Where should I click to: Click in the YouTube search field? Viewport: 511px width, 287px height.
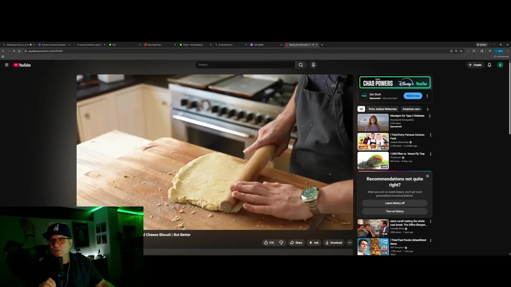click(x=245, y=65)
